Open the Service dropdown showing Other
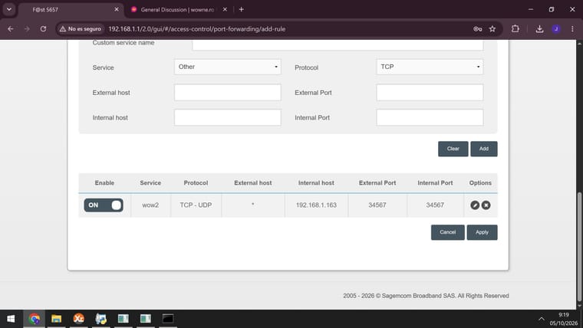 tap(228, 67)
